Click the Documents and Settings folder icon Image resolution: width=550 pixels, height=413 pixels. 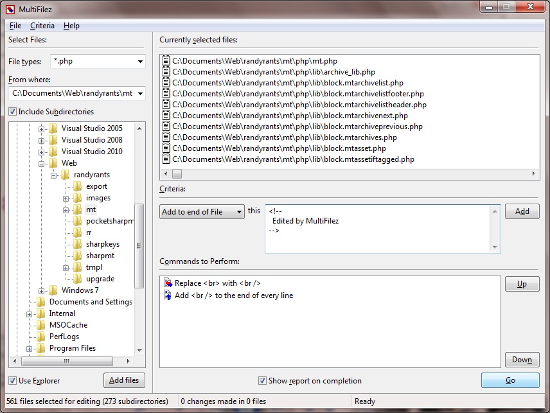pyautogui.click(x=40, y=303)
